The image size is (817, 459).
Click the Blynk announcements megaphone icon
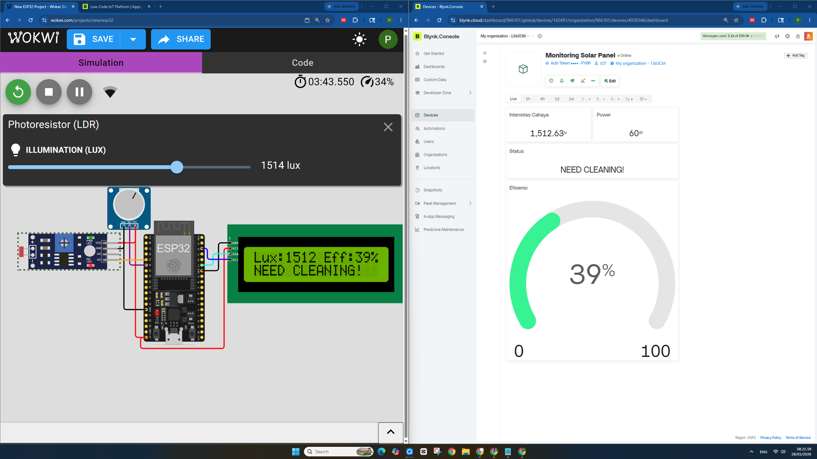777,36
